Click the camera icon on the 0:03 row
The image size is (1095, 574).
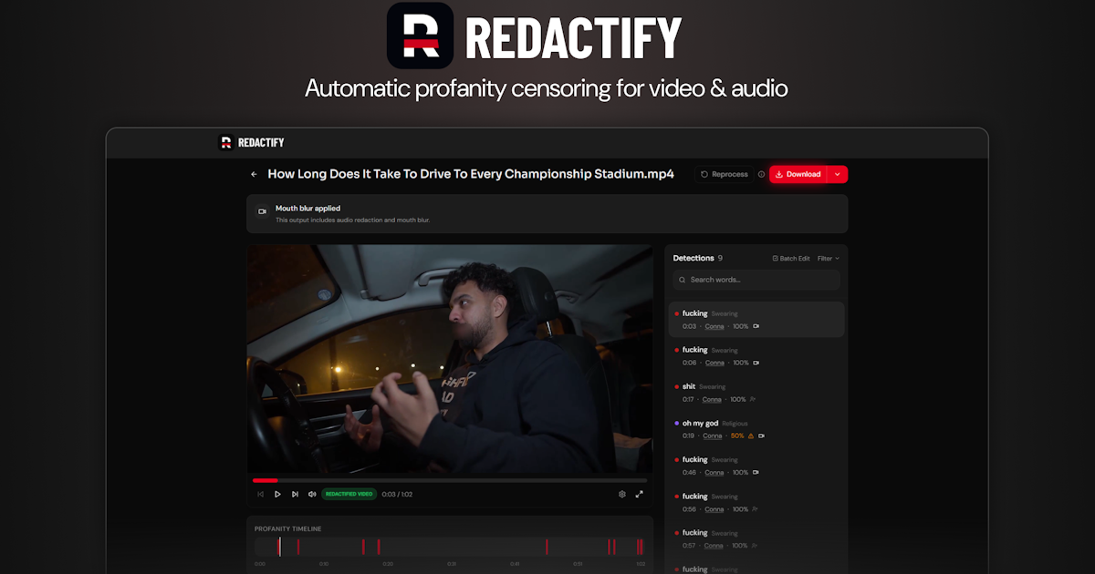[x=756, y=326]
